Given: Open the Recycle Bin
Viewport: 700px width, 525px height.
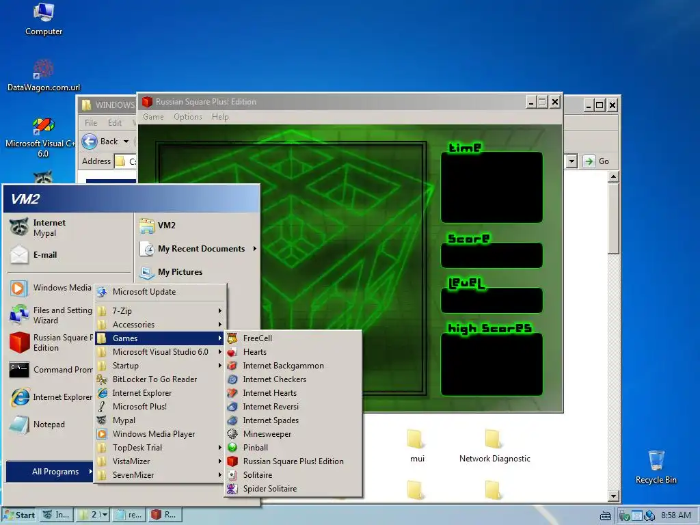Looking at the screenshot, I should click(x=656, y=467).
